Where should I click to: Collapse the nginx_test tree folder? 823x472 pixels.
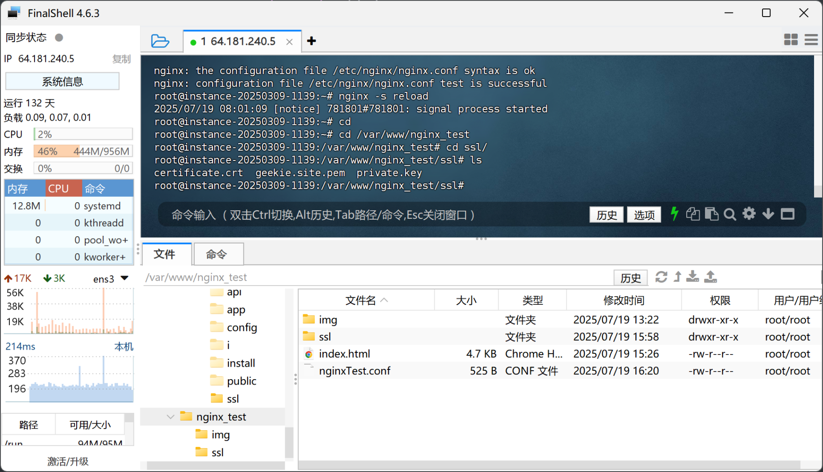pos(170,417)
